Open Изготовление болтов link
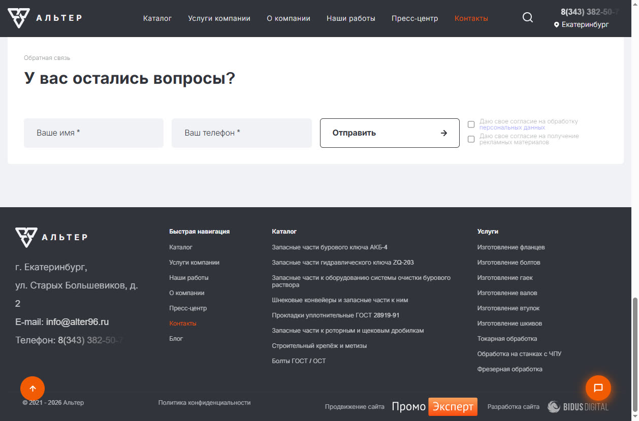 pyautogui.click(x=508, y=263)
